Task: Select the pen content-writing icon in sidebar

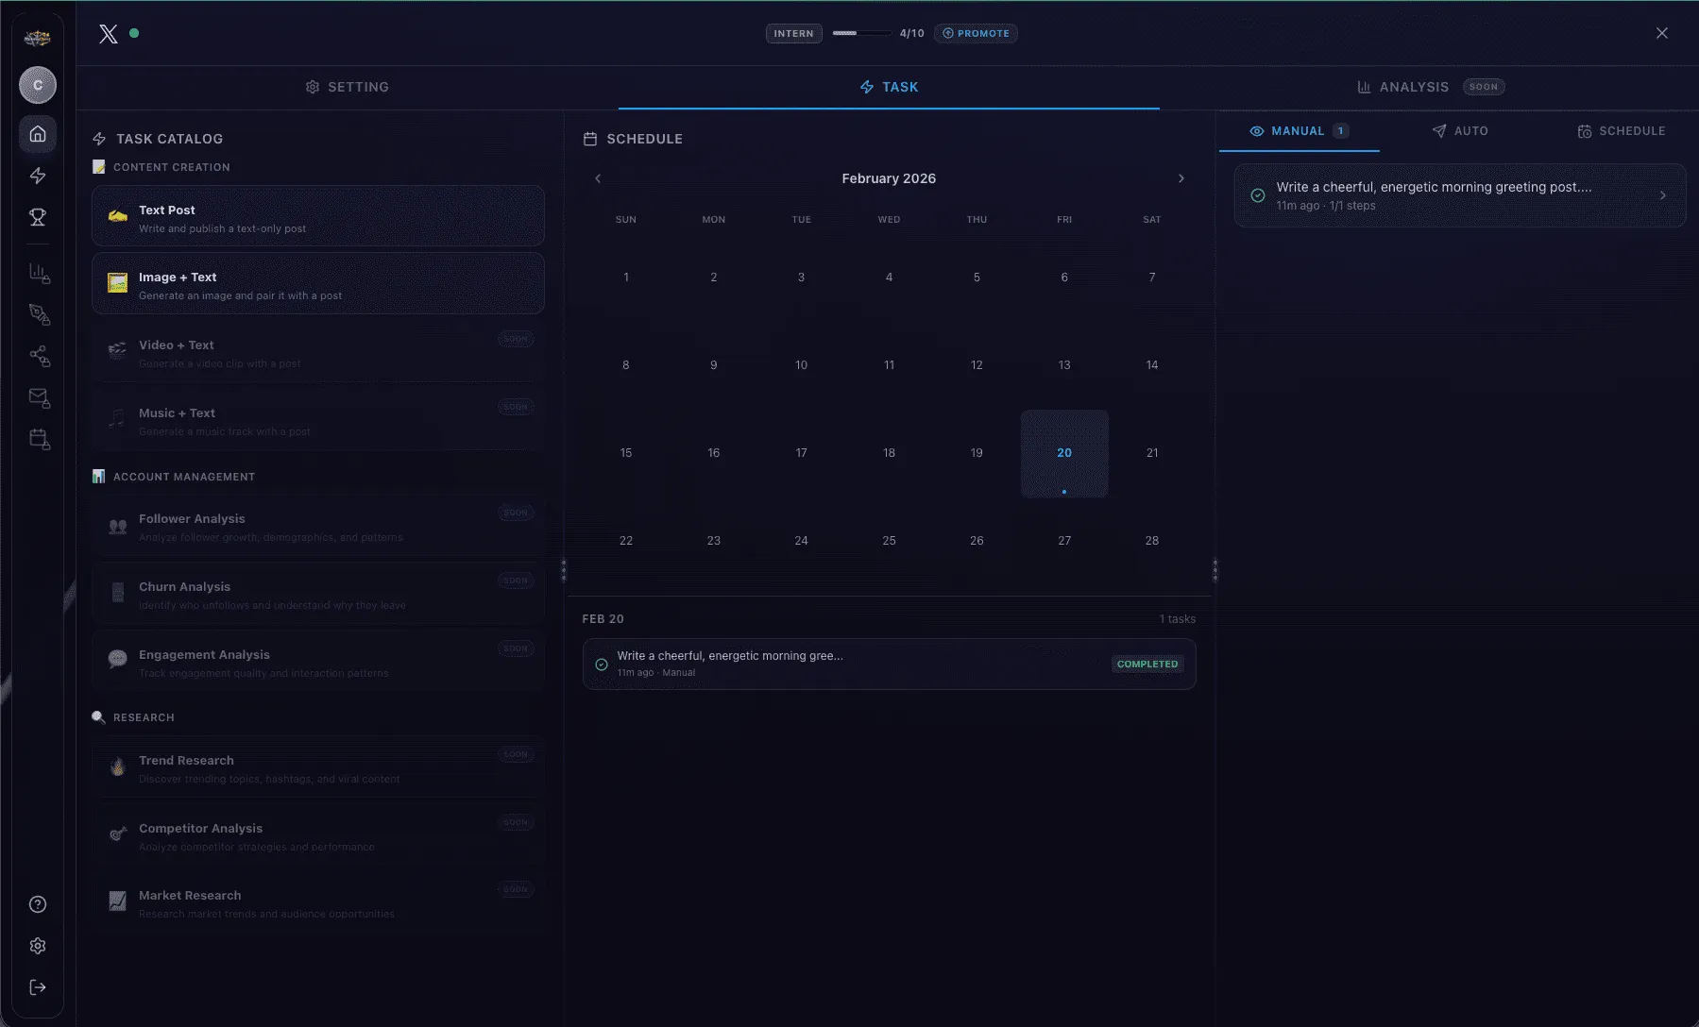Action: [x=39, y=314]
